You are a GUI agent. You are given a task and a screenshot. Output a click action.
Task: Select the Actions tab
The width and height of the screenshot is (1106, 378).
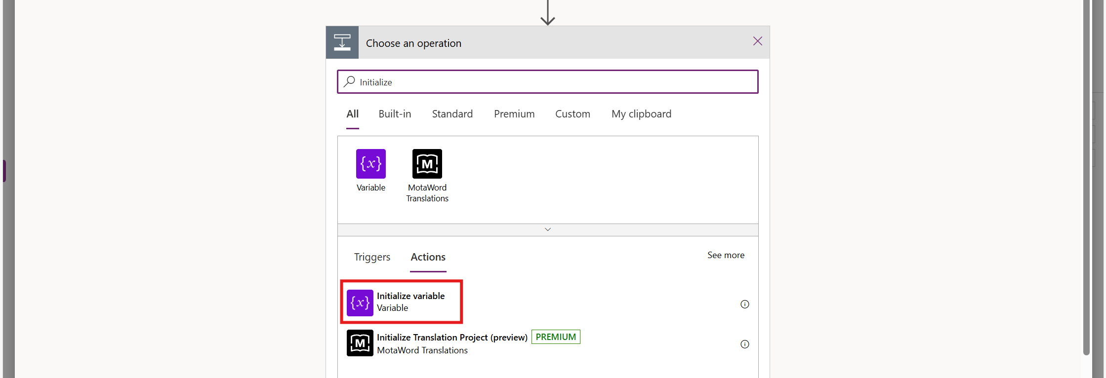click(428, 257)
